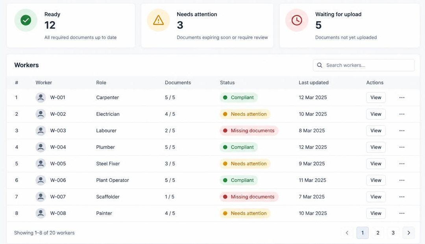View worker W-005 details
This screenshot has width=425, height=244.
pyautogui.click(x=376, y=164)
